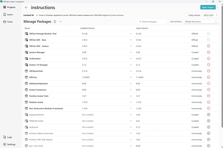
Task: Select the d4rkAvatarOptimizer package name
Action: (x=38, y=84)
